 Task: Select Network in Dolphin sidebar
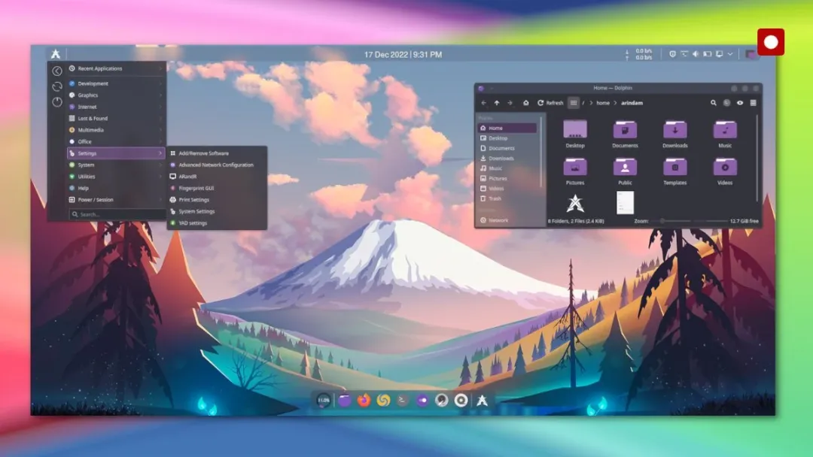[507, 220]
